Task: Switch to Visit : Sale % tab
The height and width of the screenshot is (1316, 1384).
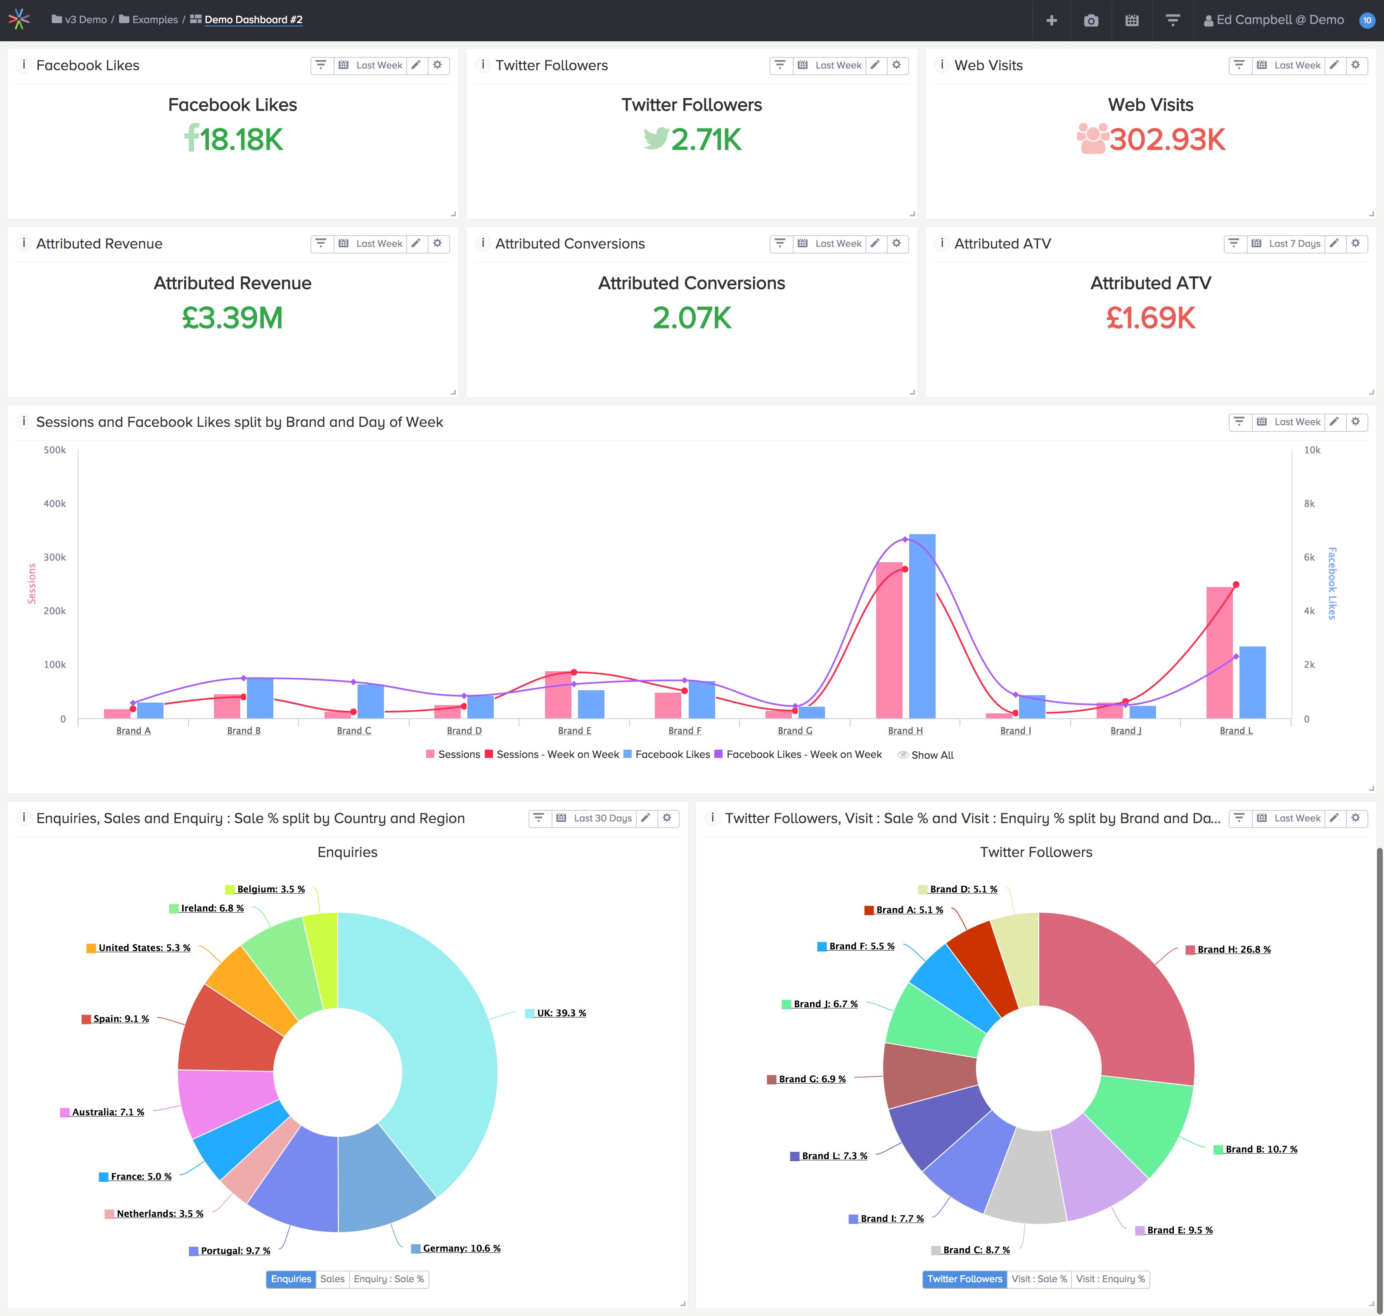Action: (x=1038, y=1279)
